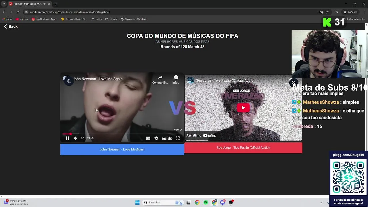Image resolution: width=368 pixels, height=207 pixels.
Task: Open the LigaOnePiece bookmark
Action: click(x=44, y=19)
